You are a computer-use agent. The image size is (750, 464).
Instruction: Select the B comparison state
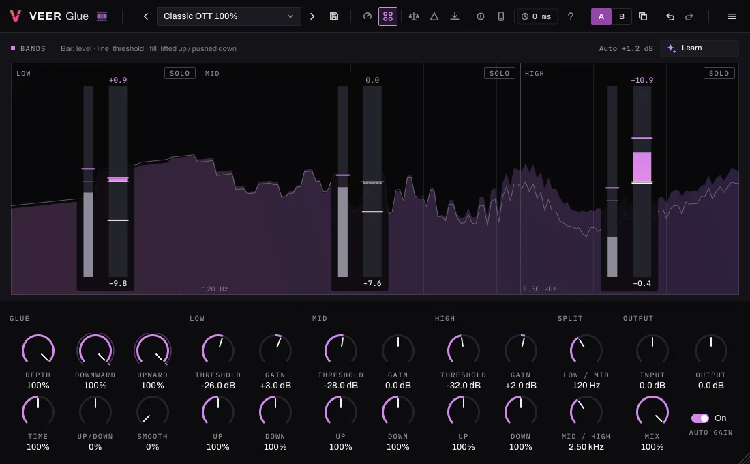[621, 16]
